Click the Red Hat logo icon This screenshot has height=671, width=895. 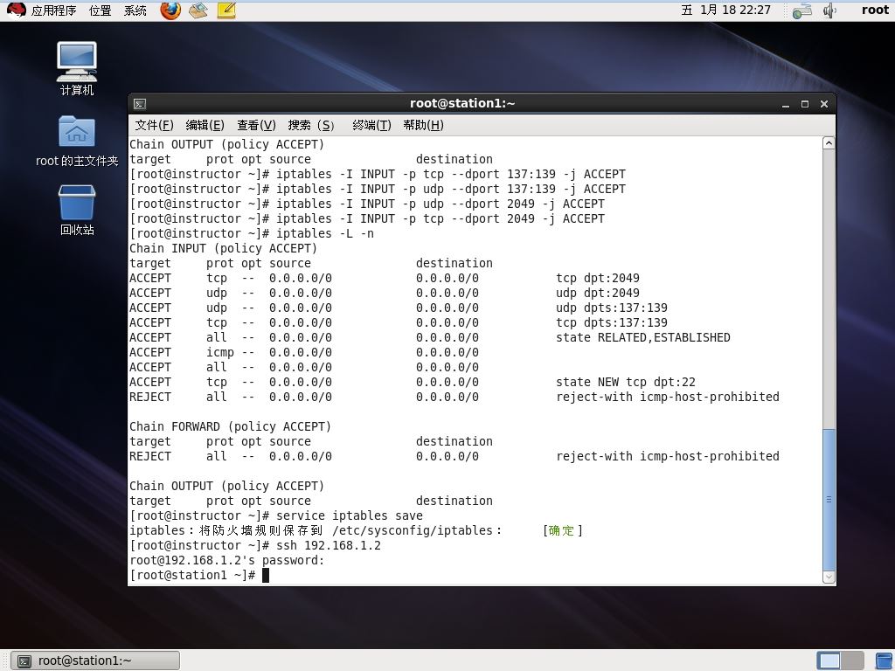coord(16,10)
